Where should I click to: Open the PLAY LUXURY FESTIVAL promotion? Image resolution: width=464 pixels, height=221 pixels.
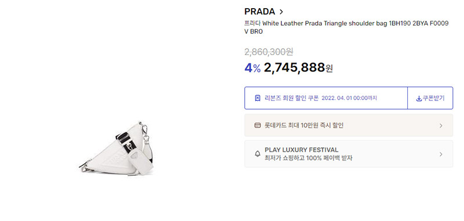[x=349, y=154]
